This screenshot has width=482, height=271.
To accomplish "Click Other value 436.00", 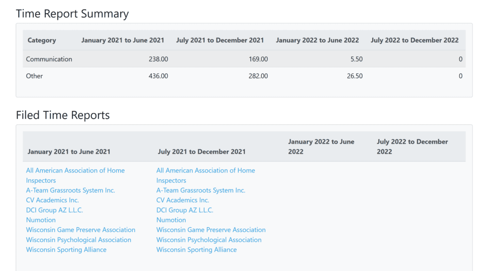I will 158,76.
